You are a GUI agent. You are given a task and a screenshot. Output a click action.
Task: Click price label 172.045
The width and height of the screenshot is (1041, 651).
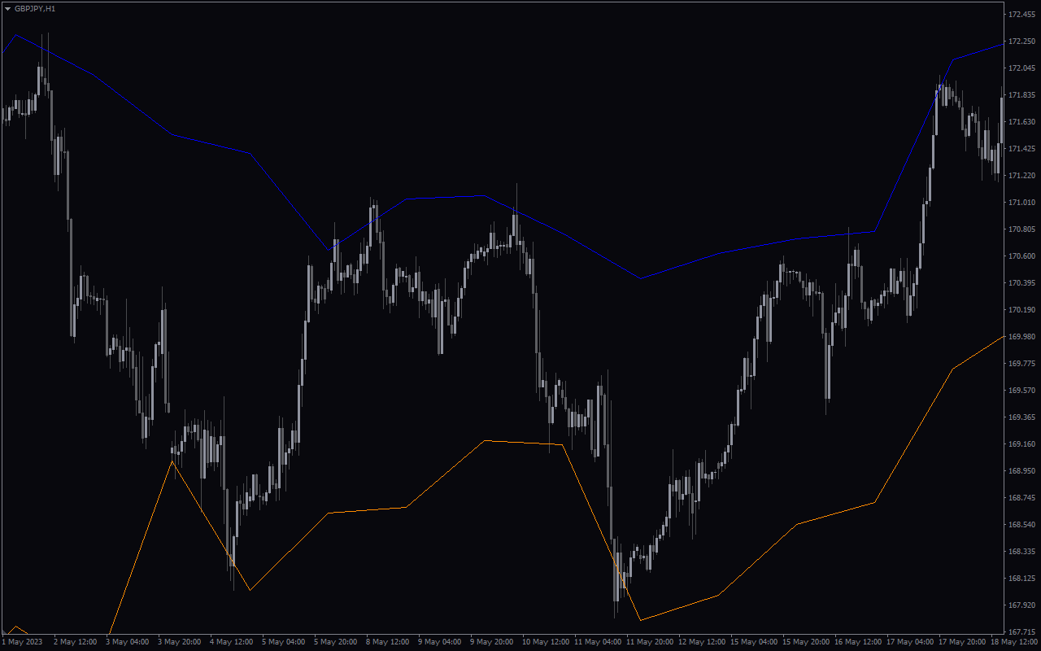(x=1021, y=68)
